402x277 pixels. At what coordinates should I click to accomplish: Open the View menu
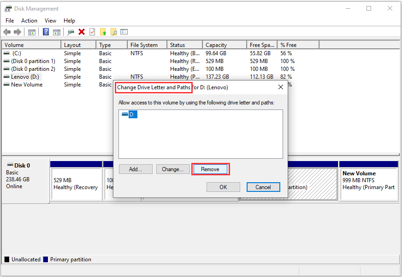click(x=50, y=21)
